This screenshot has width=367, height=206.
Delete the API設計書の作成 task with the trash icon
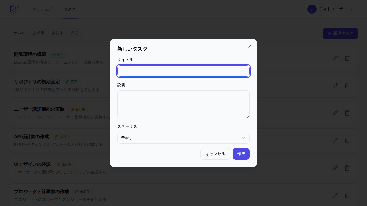[347, 140]
